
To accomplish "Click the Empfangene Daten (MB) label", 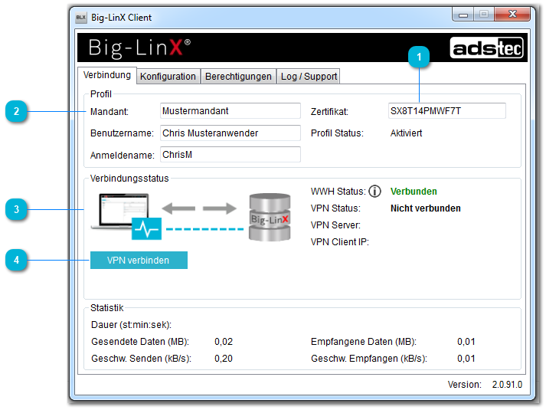I will point(364,342).
